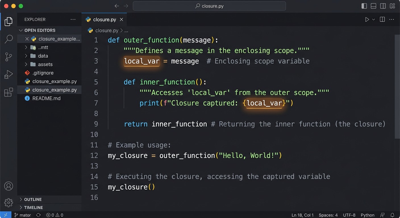Open Explorer panel ellipsis actions menu
The image size is (400, 218).
73,20
